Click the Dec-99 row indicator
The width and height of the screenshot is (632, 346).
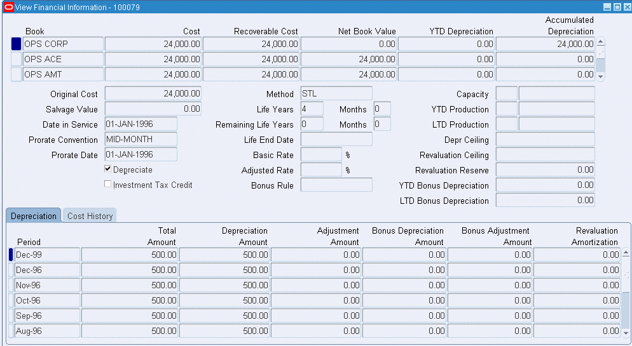(x=11, y=255)
